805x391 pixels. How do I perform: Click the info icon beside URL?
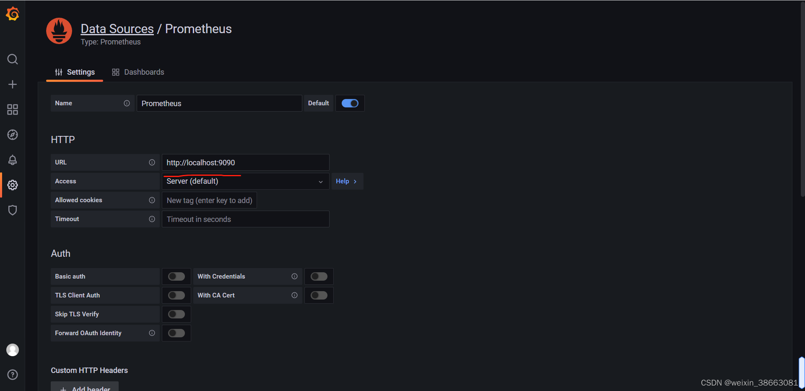152,162
